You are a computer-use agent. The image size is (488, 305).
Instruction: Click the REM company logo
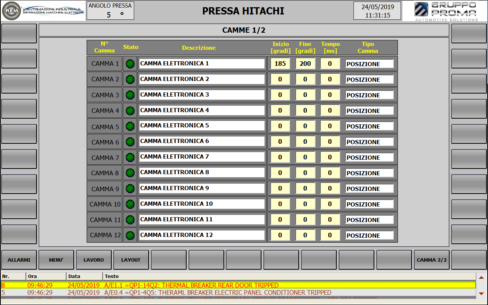(x=43, y=11)
